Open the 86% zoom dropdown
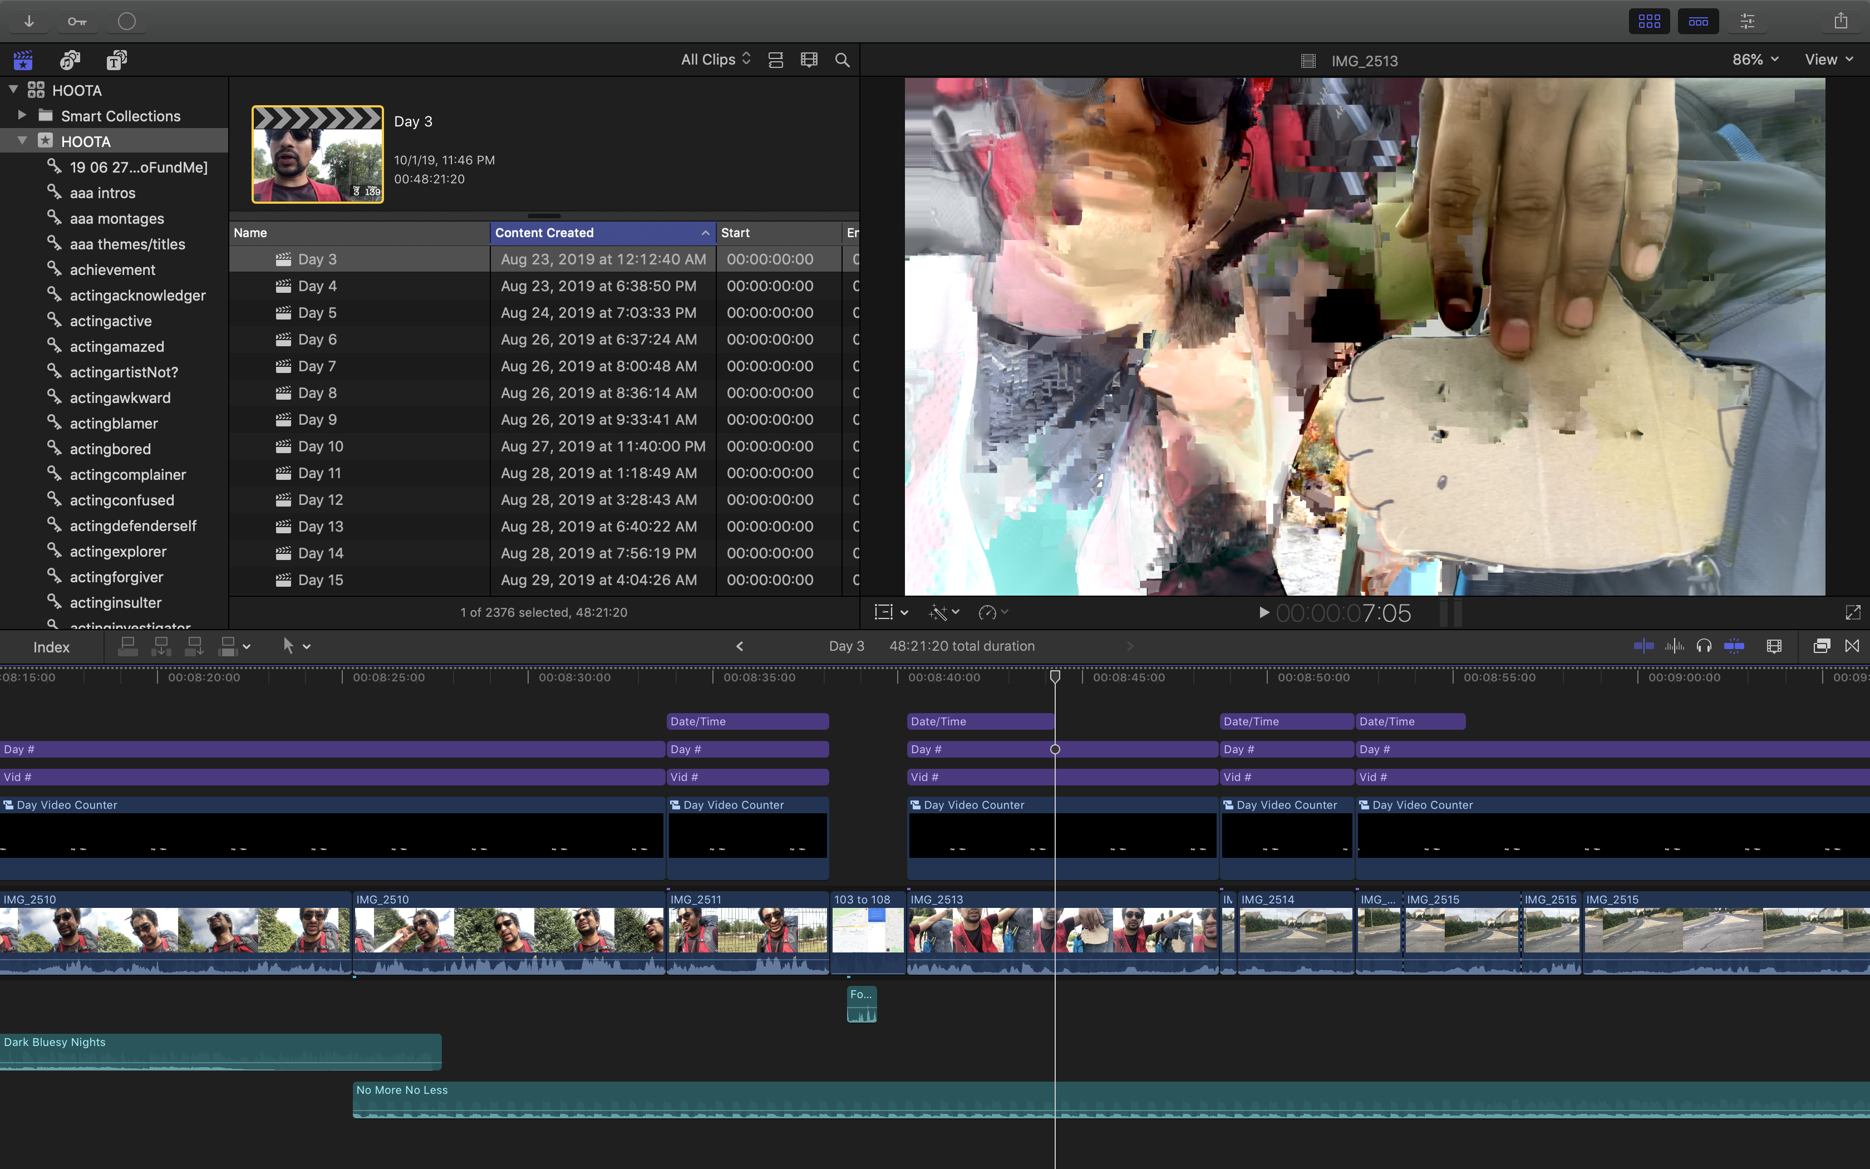This screenshot has width=1870, height=1169. pos(1755,60)
